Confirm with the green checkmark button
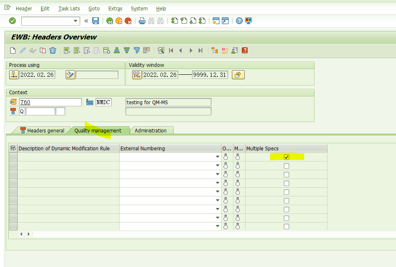The height and width of the screenshot is (267, 396). (x=12, y=21)
